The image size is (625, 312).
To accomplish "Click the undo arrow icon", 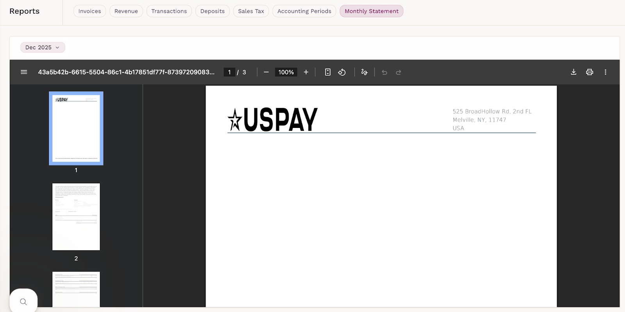I will click(x=384, y=72).
